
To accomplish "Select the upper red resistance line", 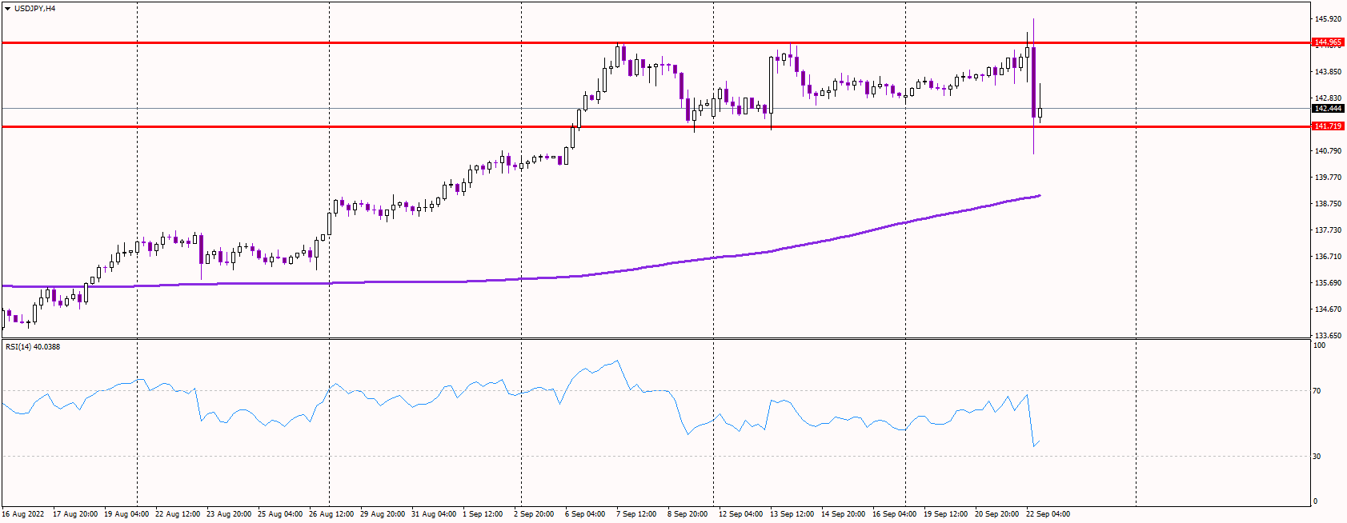I will point(656,42).
